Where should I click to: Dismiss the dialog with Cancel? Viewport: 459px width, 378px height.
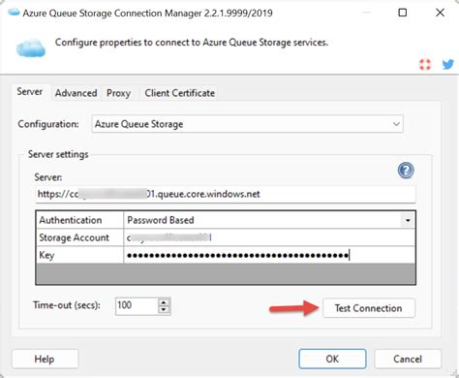coord(408,359)
